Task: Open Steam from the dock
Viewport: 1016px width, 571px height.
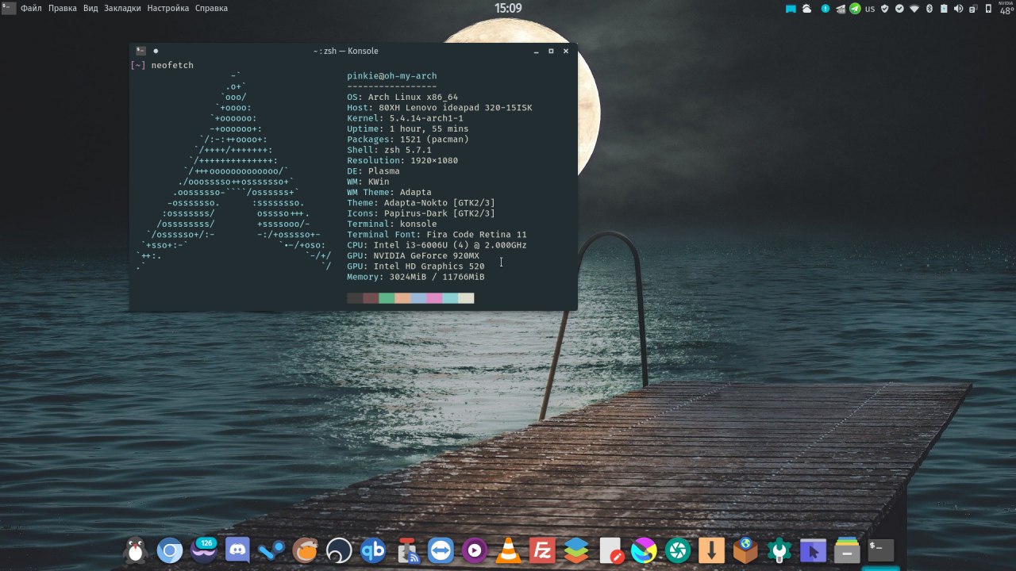Action: click(271, 550)
